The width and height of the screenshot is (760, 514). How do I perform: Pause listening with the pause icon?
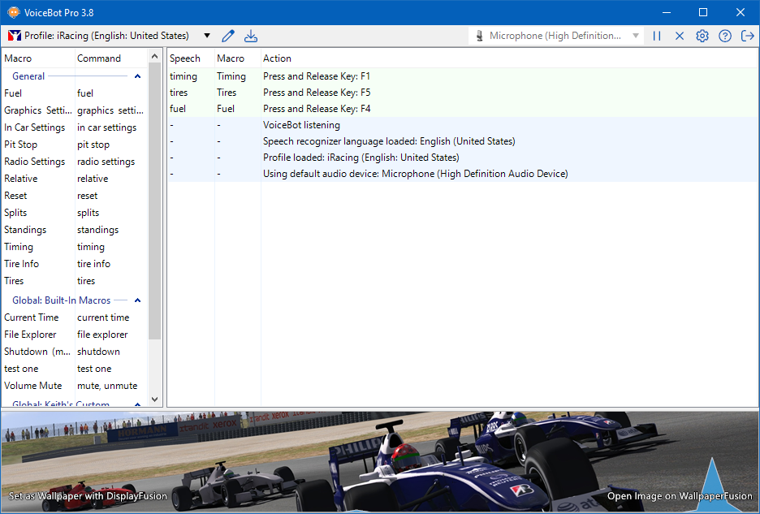(x=657, y=36)
